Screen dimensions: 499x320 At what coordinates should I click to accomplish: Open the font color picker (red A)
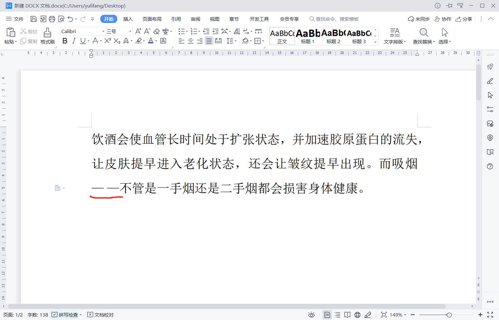[x=151, y=41]
